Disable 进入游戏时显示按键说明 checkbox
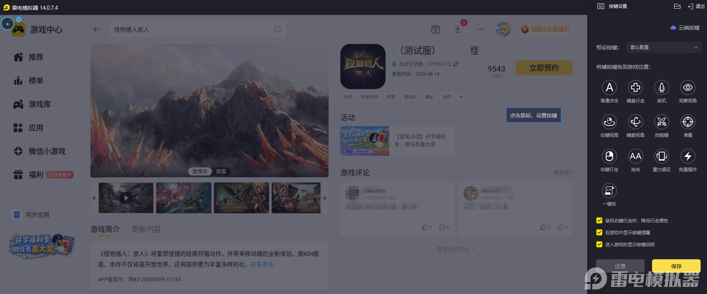Image resolution: width=707 pixels, height=294 pixels. (599, 244)
